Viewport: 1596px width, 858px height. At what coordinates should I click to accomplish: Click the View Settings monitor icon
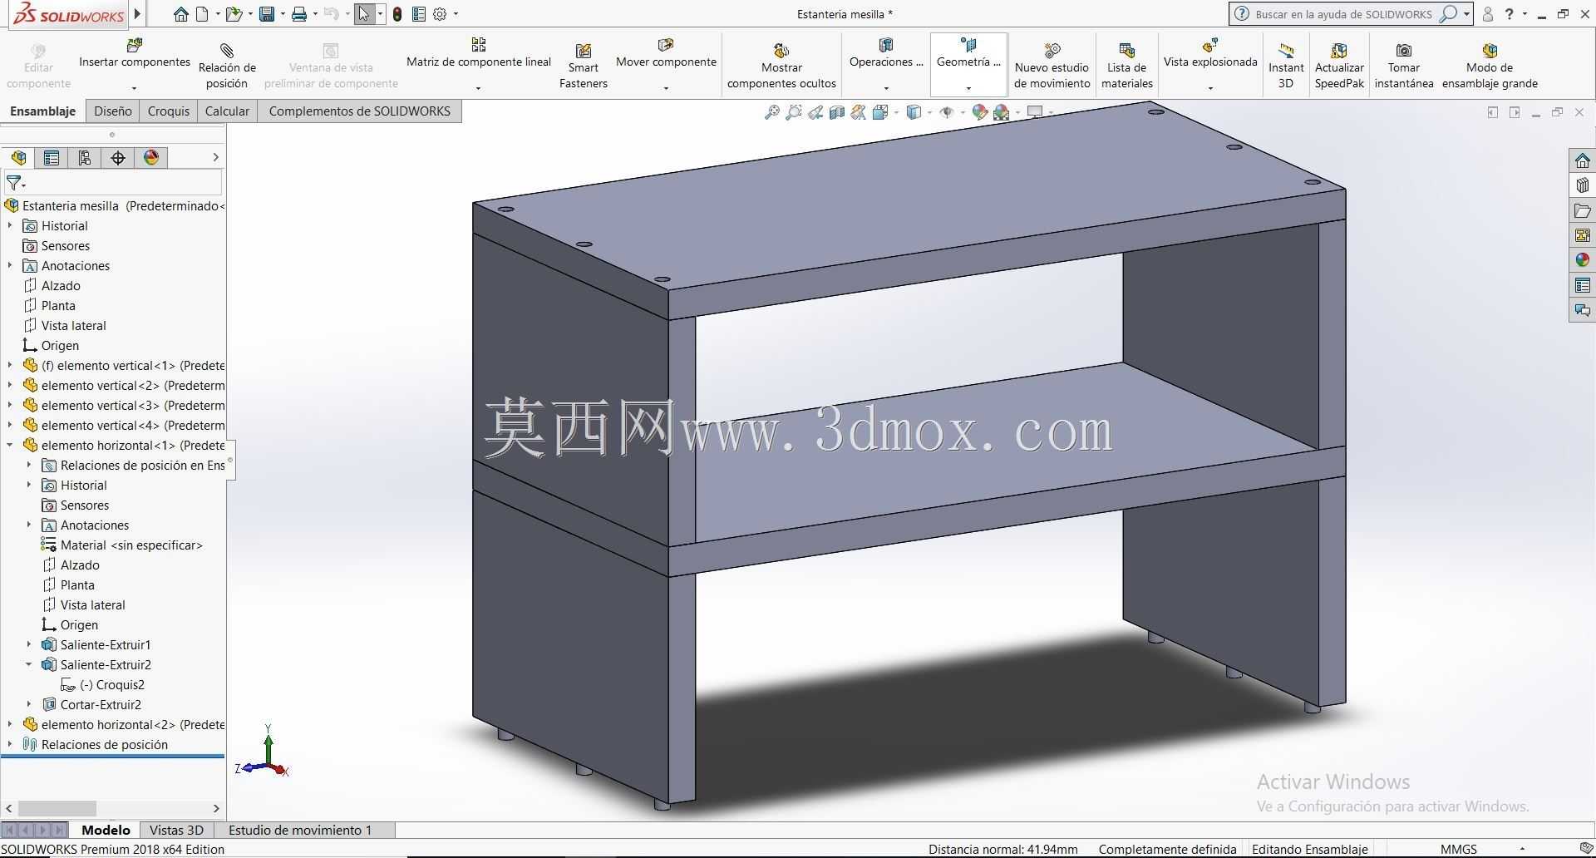click(1035, 111)
